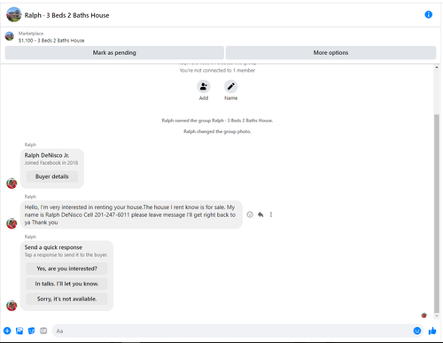Click the 'Marketplace' label above listing price

click(31, 34)
